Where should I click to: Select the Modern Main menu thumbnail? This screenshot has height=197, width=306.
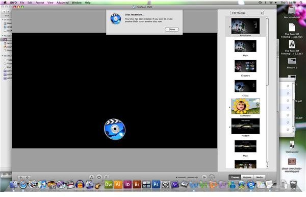pos(245,146)
